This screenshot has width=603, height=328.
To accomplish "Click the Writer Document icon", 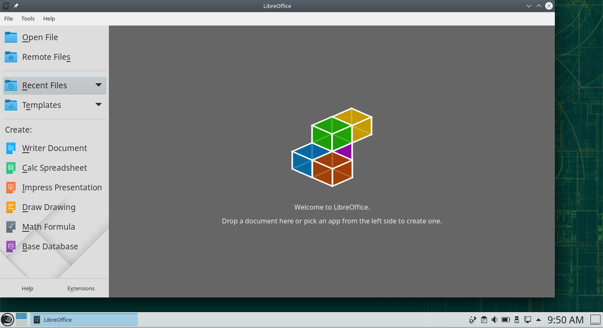I will (11, 148).
